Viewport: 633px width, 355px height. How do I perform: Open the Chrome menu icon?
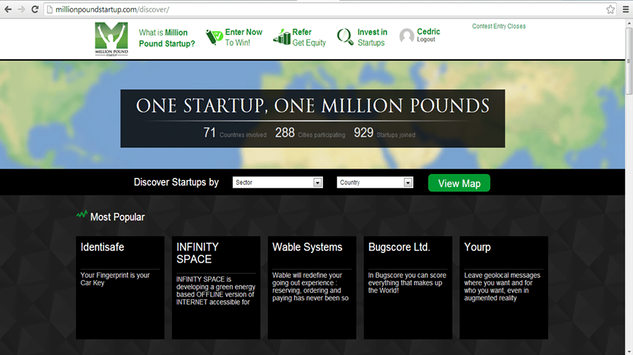[625, 9]
